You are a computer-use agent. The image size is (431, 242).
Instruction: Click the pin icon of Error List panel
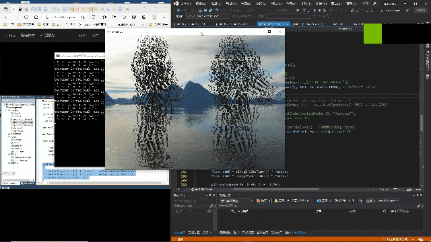tap(418, 196)
